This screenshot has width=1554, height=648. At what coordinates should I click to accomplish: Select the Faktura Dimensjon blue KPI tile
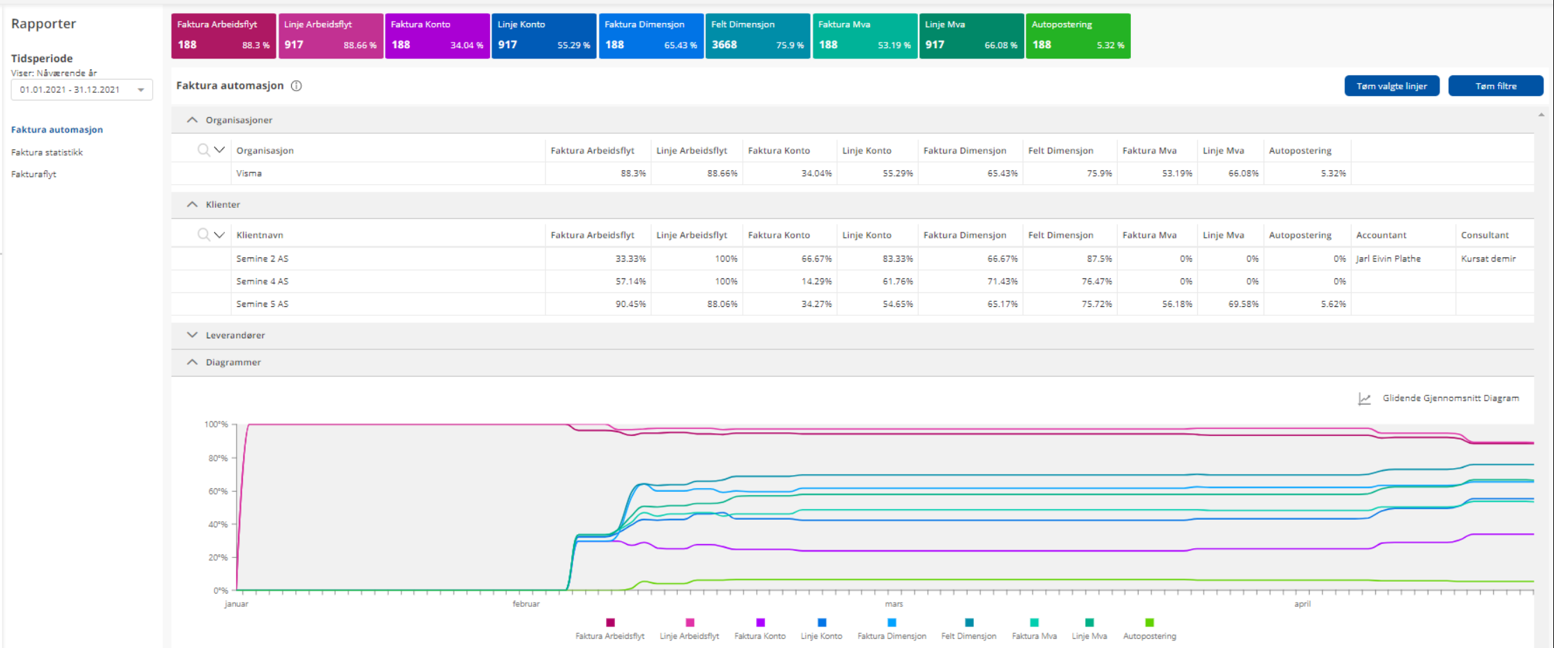[651, 36]
